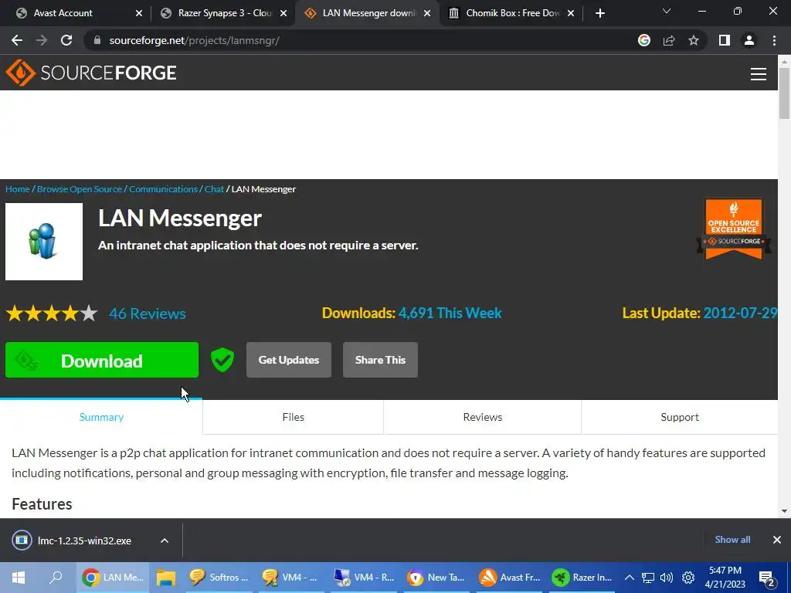Image resolution: width=791 pixels, height=593 pixels.
Task: Click the Share This button
Action: click(x=380, y=360)
